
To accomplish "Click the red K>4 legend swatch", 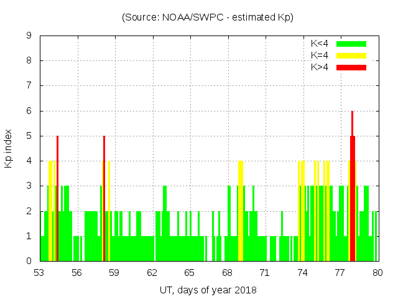I will click(x=351, y=67).
